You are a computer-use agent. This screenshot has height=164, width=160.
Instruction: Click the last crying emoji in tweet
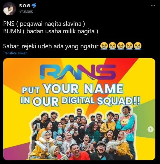(138, 46)
